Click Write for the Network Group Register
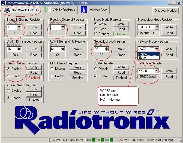183x143 pixels. (121, 49)
